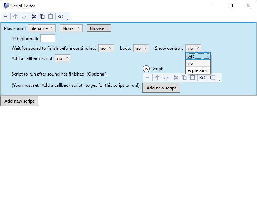Open top toolbar overflow options arrow
257x222 pixels.
click(x=67, y=19)
